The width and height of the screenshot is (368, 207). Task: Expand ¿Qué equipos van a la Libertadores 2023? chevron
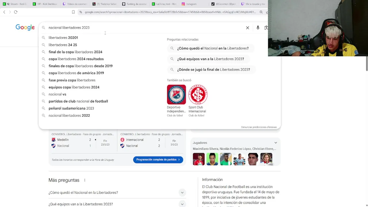click(182, 204)
